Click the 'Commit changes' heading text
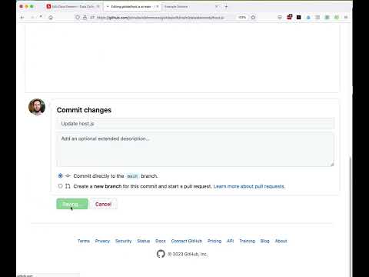 [84, 110]
